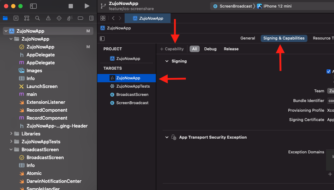Collapse the ZujoNowApp group folder
The width and height of the screenshot is (334, 190).
pyautogui.click(x=11, y=39)
